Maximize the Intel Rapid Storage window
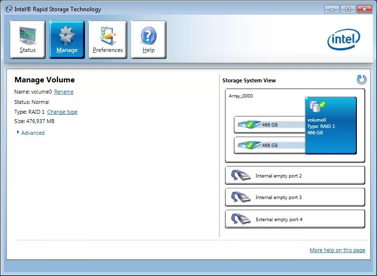This screenshot has height=276, width=377. [348, 9]
